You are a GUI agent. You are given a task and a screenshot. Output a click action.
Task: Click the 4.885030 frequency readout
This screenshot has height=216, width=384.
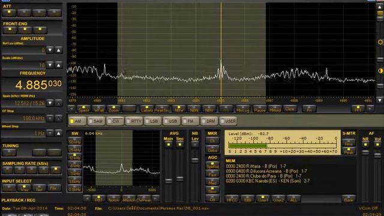(38, 85)
